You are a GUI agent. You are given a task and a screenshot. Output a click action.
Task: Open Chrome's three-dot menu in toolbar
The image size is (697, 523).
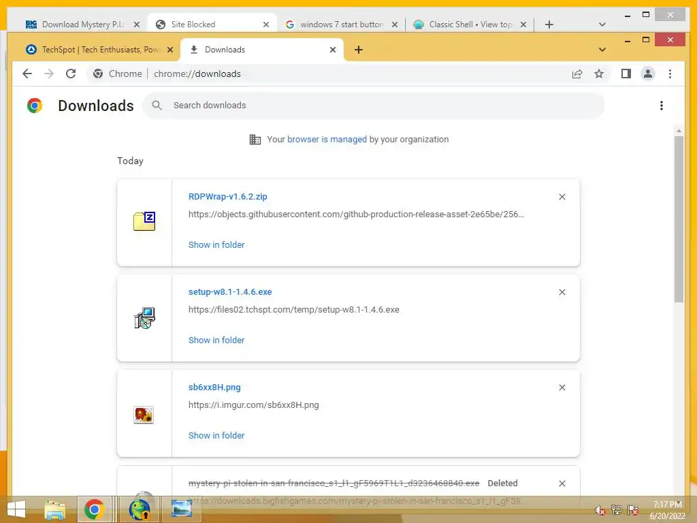670,74
